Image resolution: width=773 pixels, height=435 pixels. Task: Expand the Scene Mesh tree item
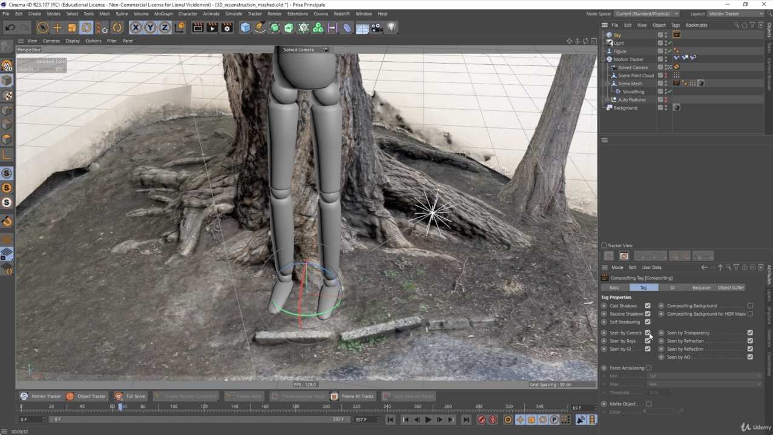pyautogui.click(x=607, y=83)
